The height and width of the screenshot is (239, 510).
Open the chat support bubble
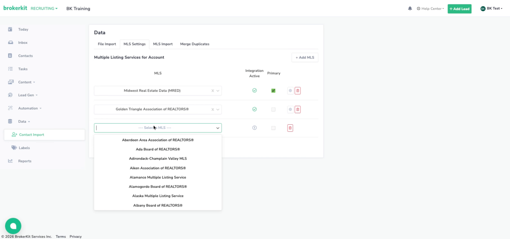[13, 226]
